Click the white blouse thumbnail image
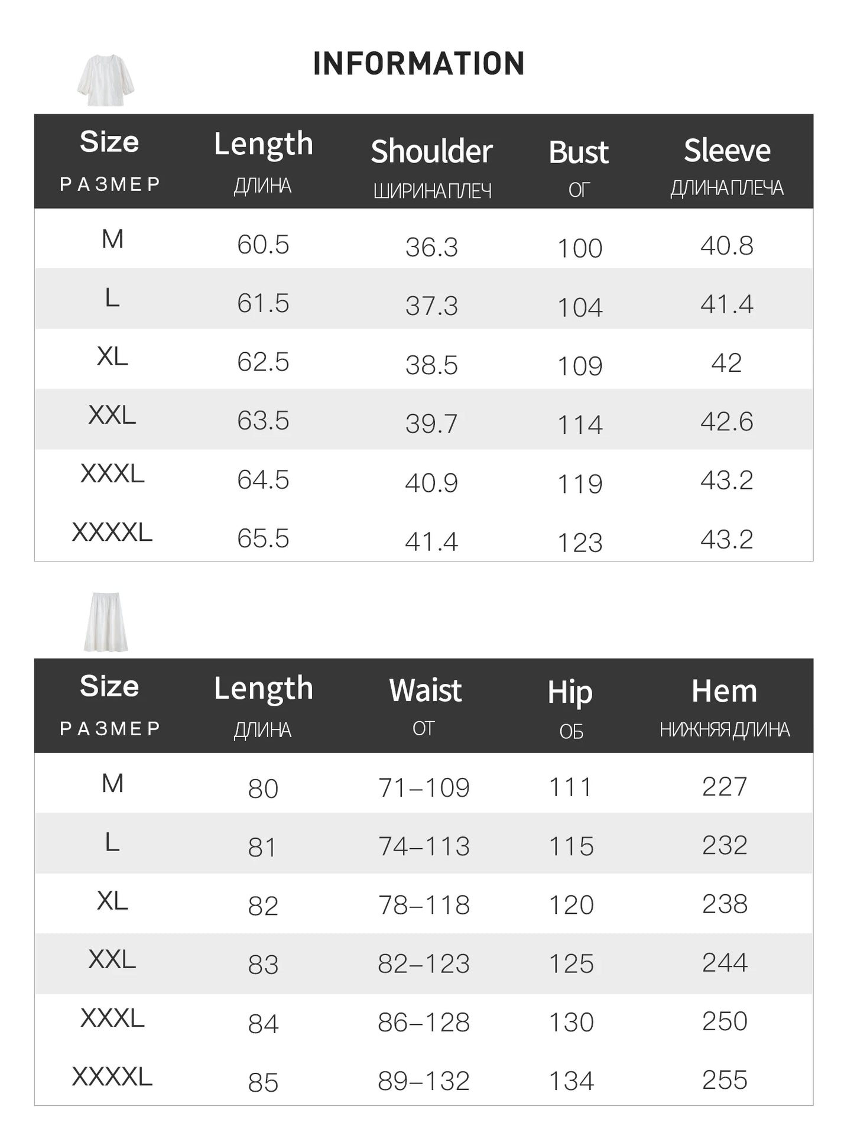The image size is (854, 1139). [106, 80]
